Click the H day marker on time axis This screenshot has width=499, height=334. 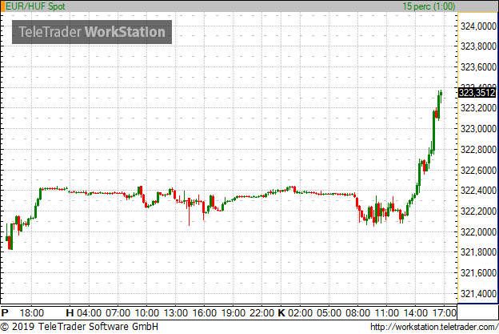70,312
